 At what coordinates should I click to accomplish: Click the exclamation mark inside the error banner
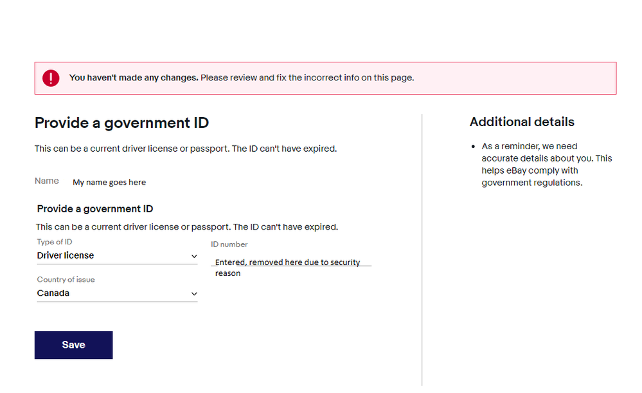(51, 78)
